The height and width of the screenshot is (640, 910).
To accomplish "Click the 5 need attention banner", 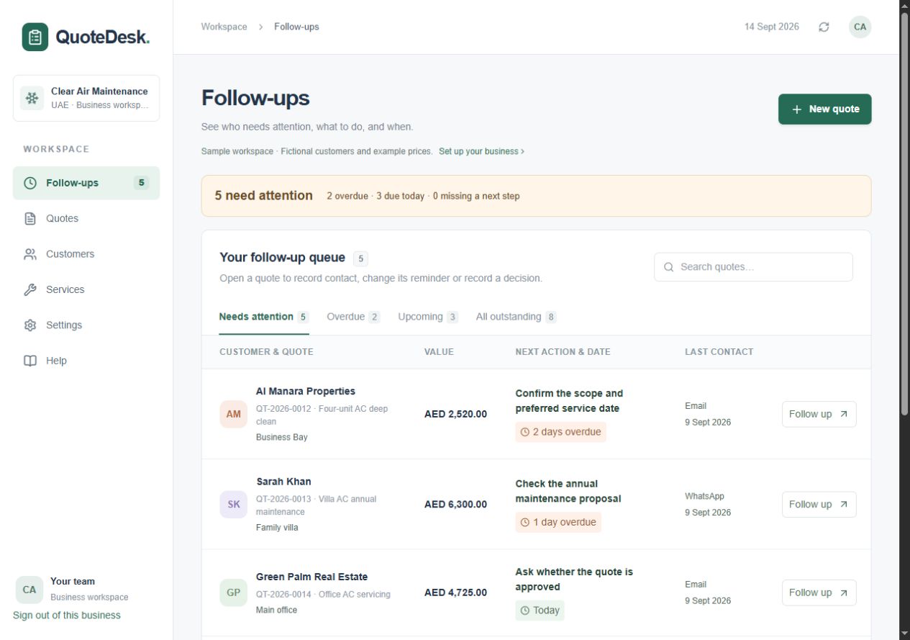I will [x=536, y=196].
